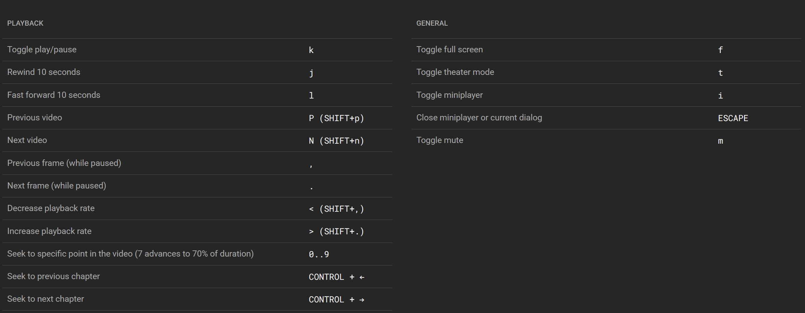Click the Fast forward 10 seconds row
Image resolution: width=805 pixels, height=313 pixels.
click(197, 95)
